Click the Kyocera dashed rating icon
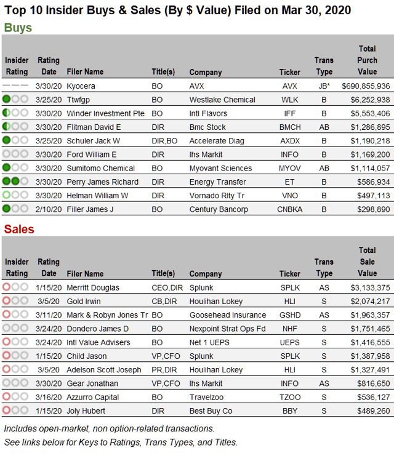This screenshot has height=453, width=394. coord(15,86)
